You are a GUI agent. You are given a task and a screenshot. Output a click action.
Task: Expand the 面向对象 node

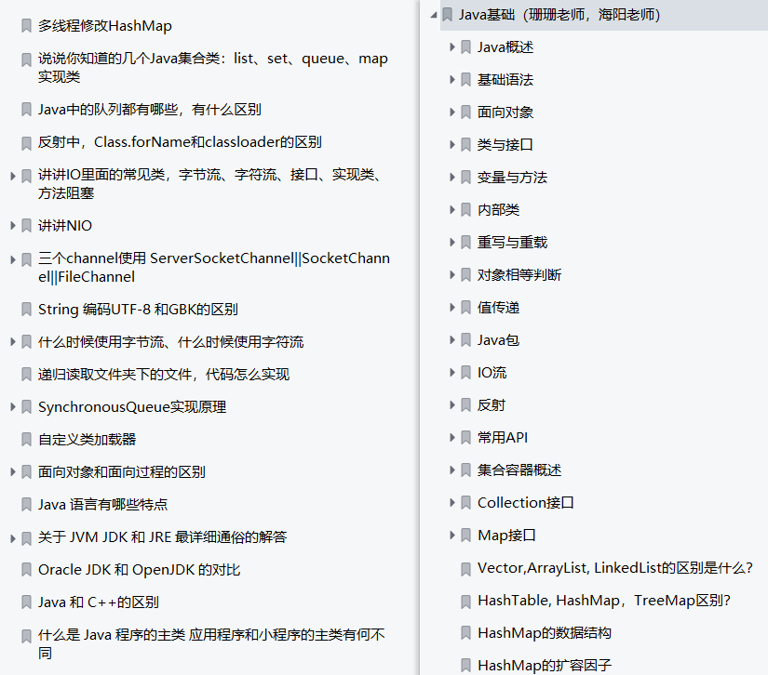click(451, 112)
